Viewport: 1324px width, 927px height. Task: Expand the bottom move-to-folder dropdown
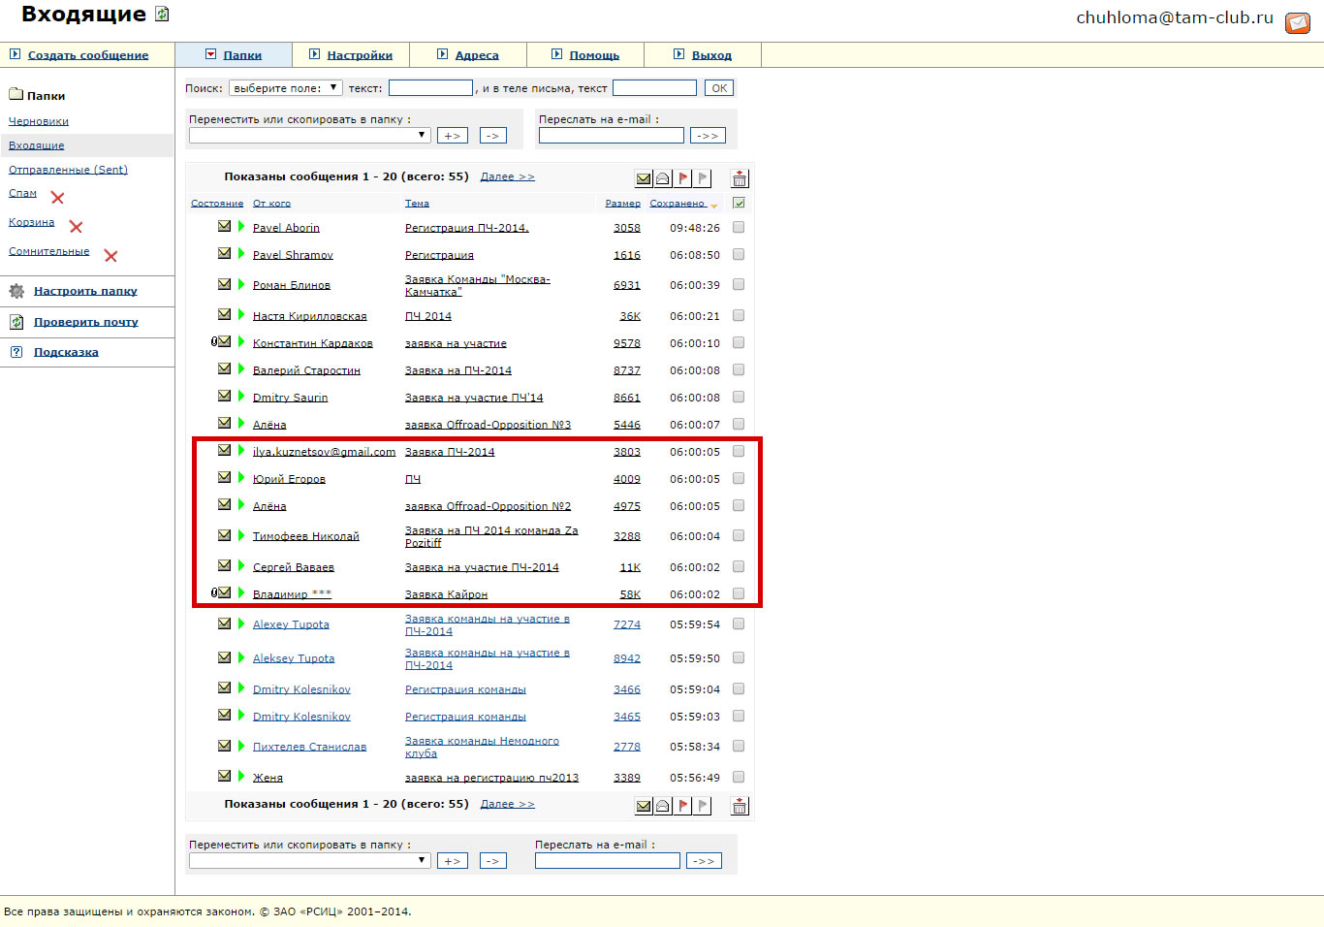309,860
